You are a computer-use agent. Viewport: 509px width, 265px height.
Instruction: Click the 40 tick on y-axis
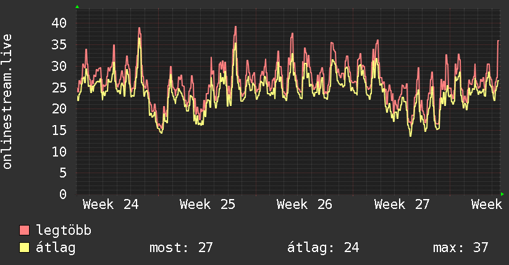(x=59, y=23)
